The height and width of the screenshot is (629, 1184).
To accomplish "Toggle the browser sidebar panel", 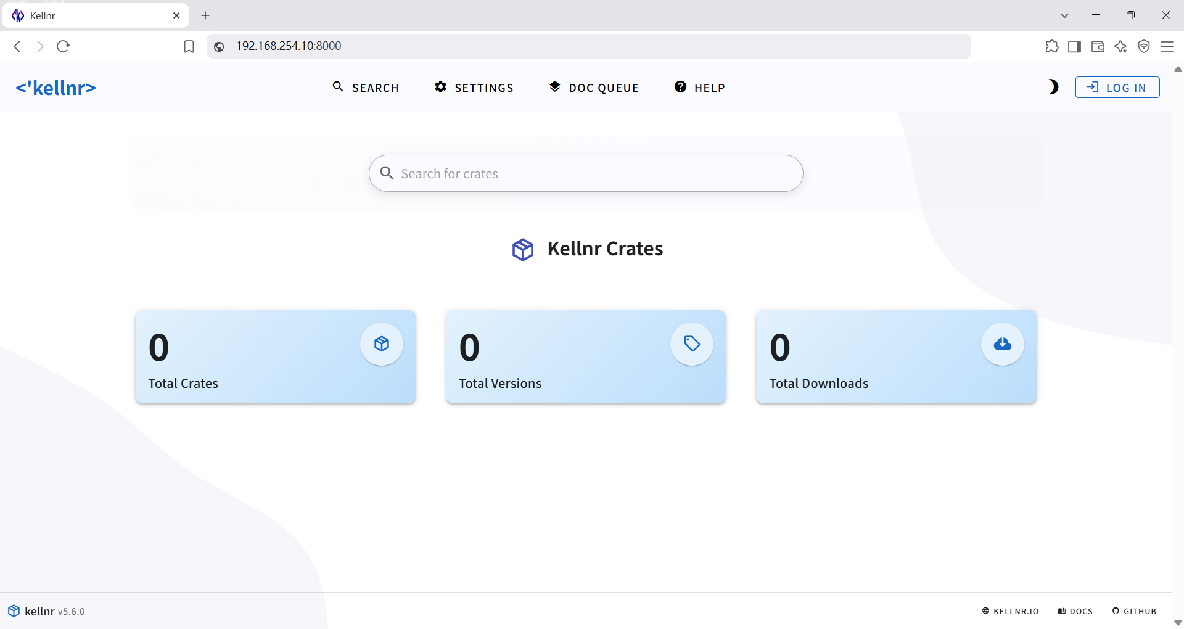I will (x=1074, y=47).
